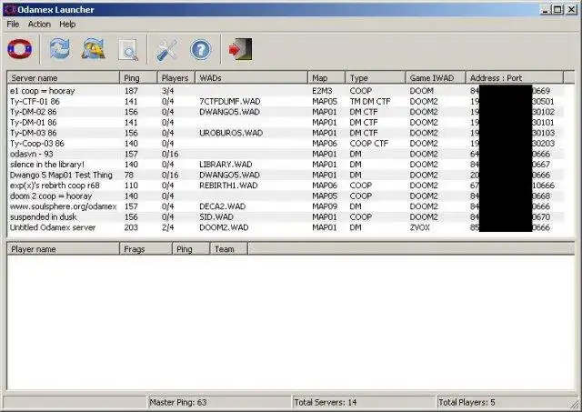Image resolution: width=582 pixels, height=412 pixels.
Task: Click the DOOM2.WAD cell
Action: [224, 227]
